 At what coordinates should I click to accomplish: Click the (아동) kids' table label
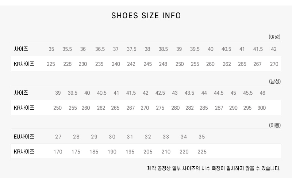[x=274, y=125]
